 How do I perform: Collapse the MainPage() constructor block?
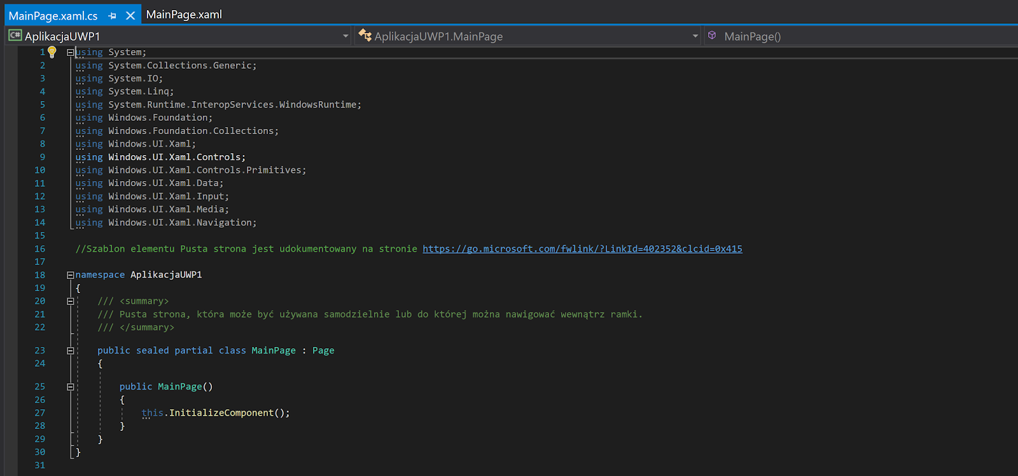[x=71, y=387]
